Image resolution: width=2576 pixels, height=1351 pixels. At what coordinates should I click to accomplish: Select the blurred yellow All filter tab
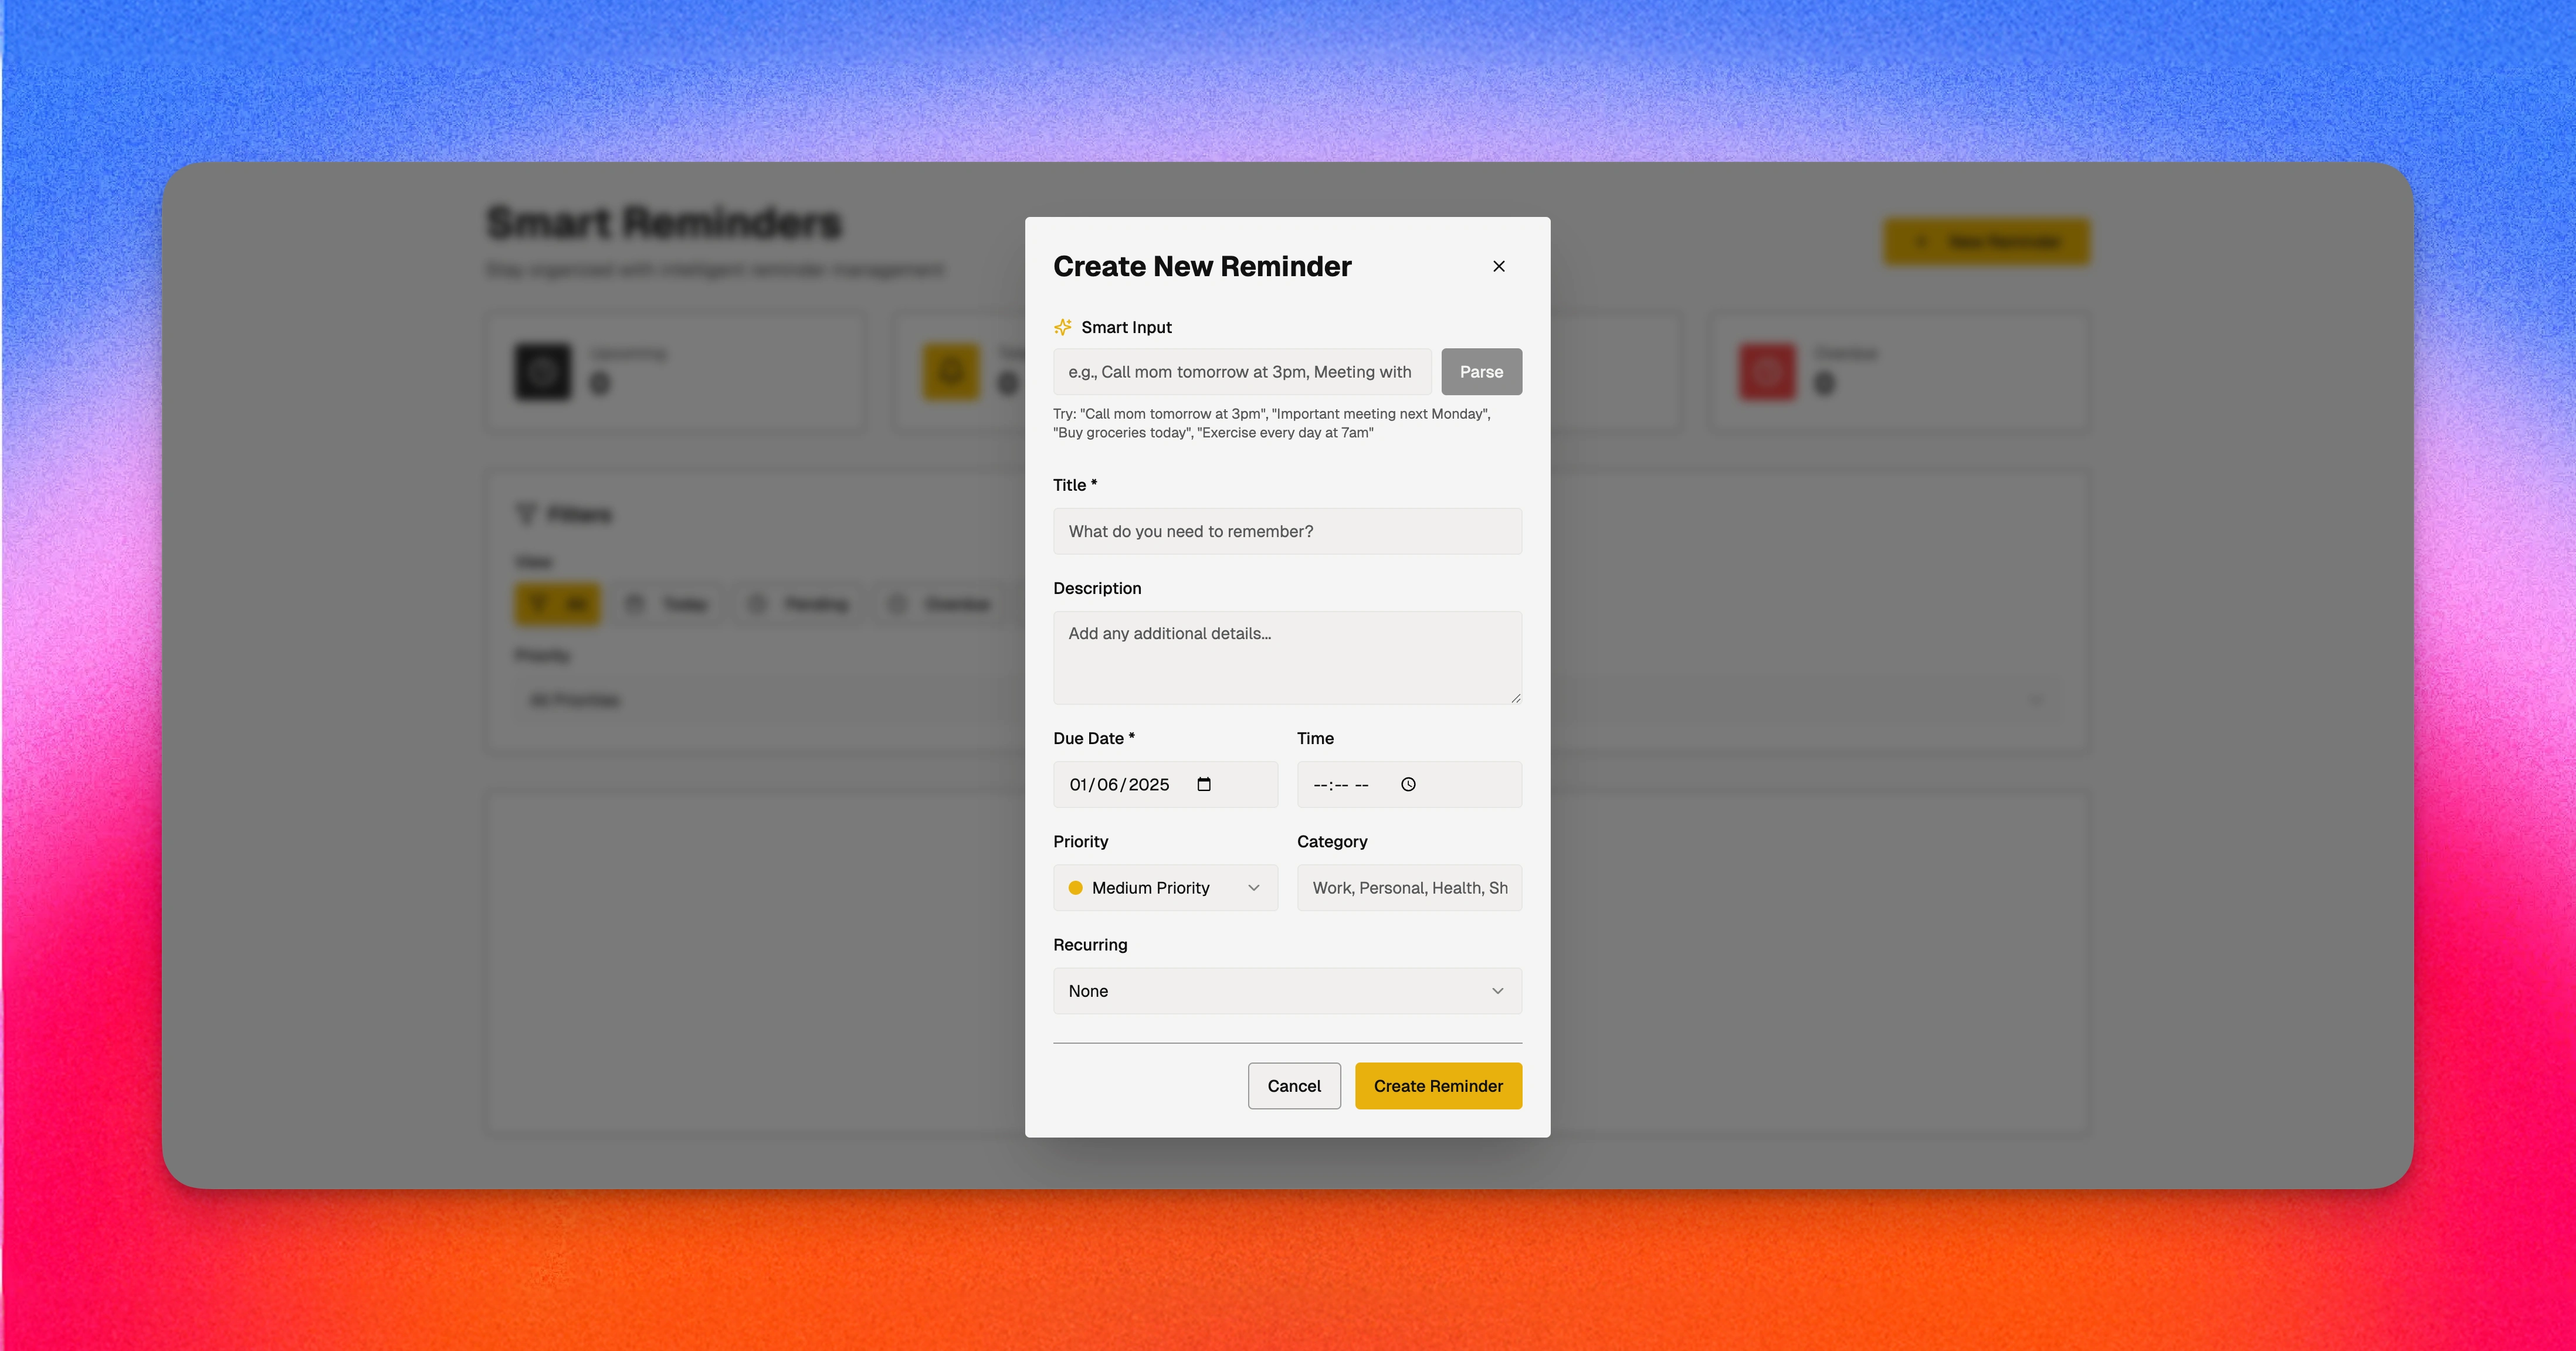(x=557, y=604)
